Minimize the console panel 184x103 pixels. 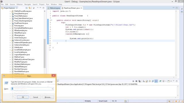[x=174, y=81]
